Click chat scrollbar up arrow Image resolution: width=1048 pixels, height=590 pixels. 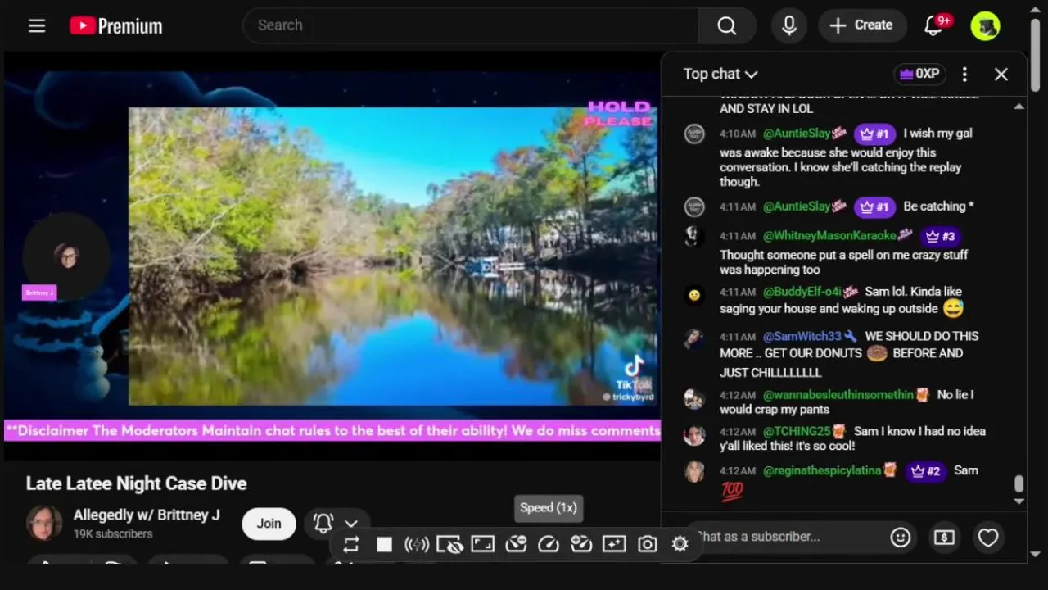click(1019, 107)
